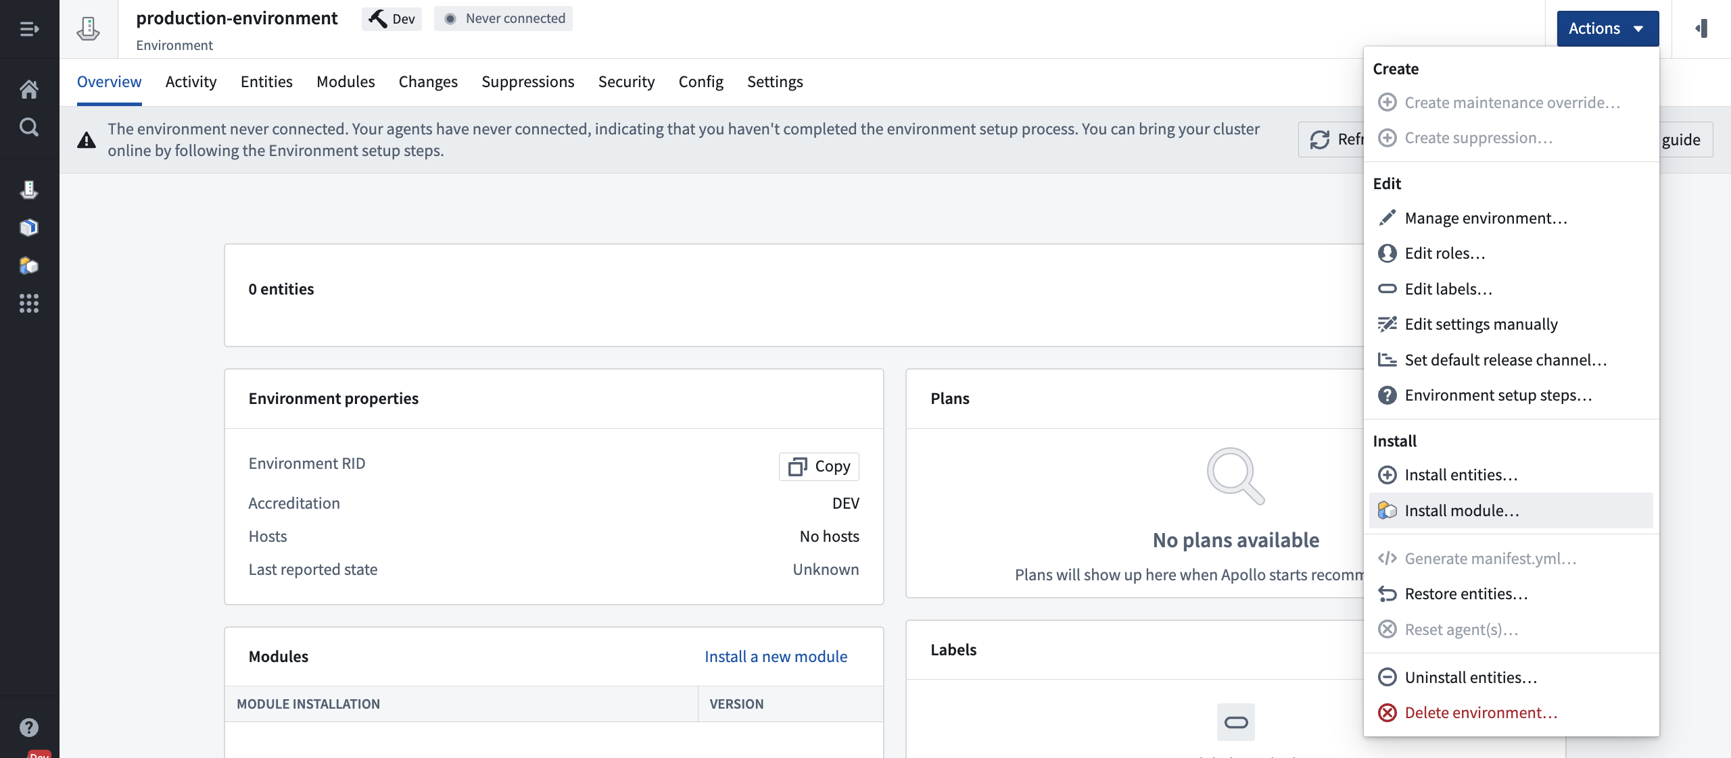Expand the left navigation menu icon

point(29,29)
